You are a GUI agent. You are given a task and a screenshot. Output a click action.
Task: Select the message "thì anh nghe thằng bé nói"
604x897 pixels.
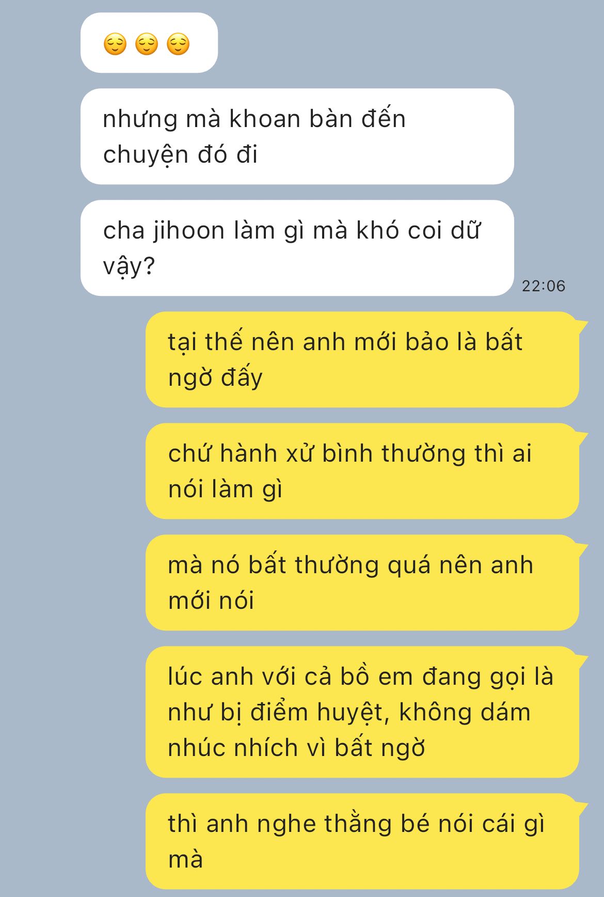(362, 841)
